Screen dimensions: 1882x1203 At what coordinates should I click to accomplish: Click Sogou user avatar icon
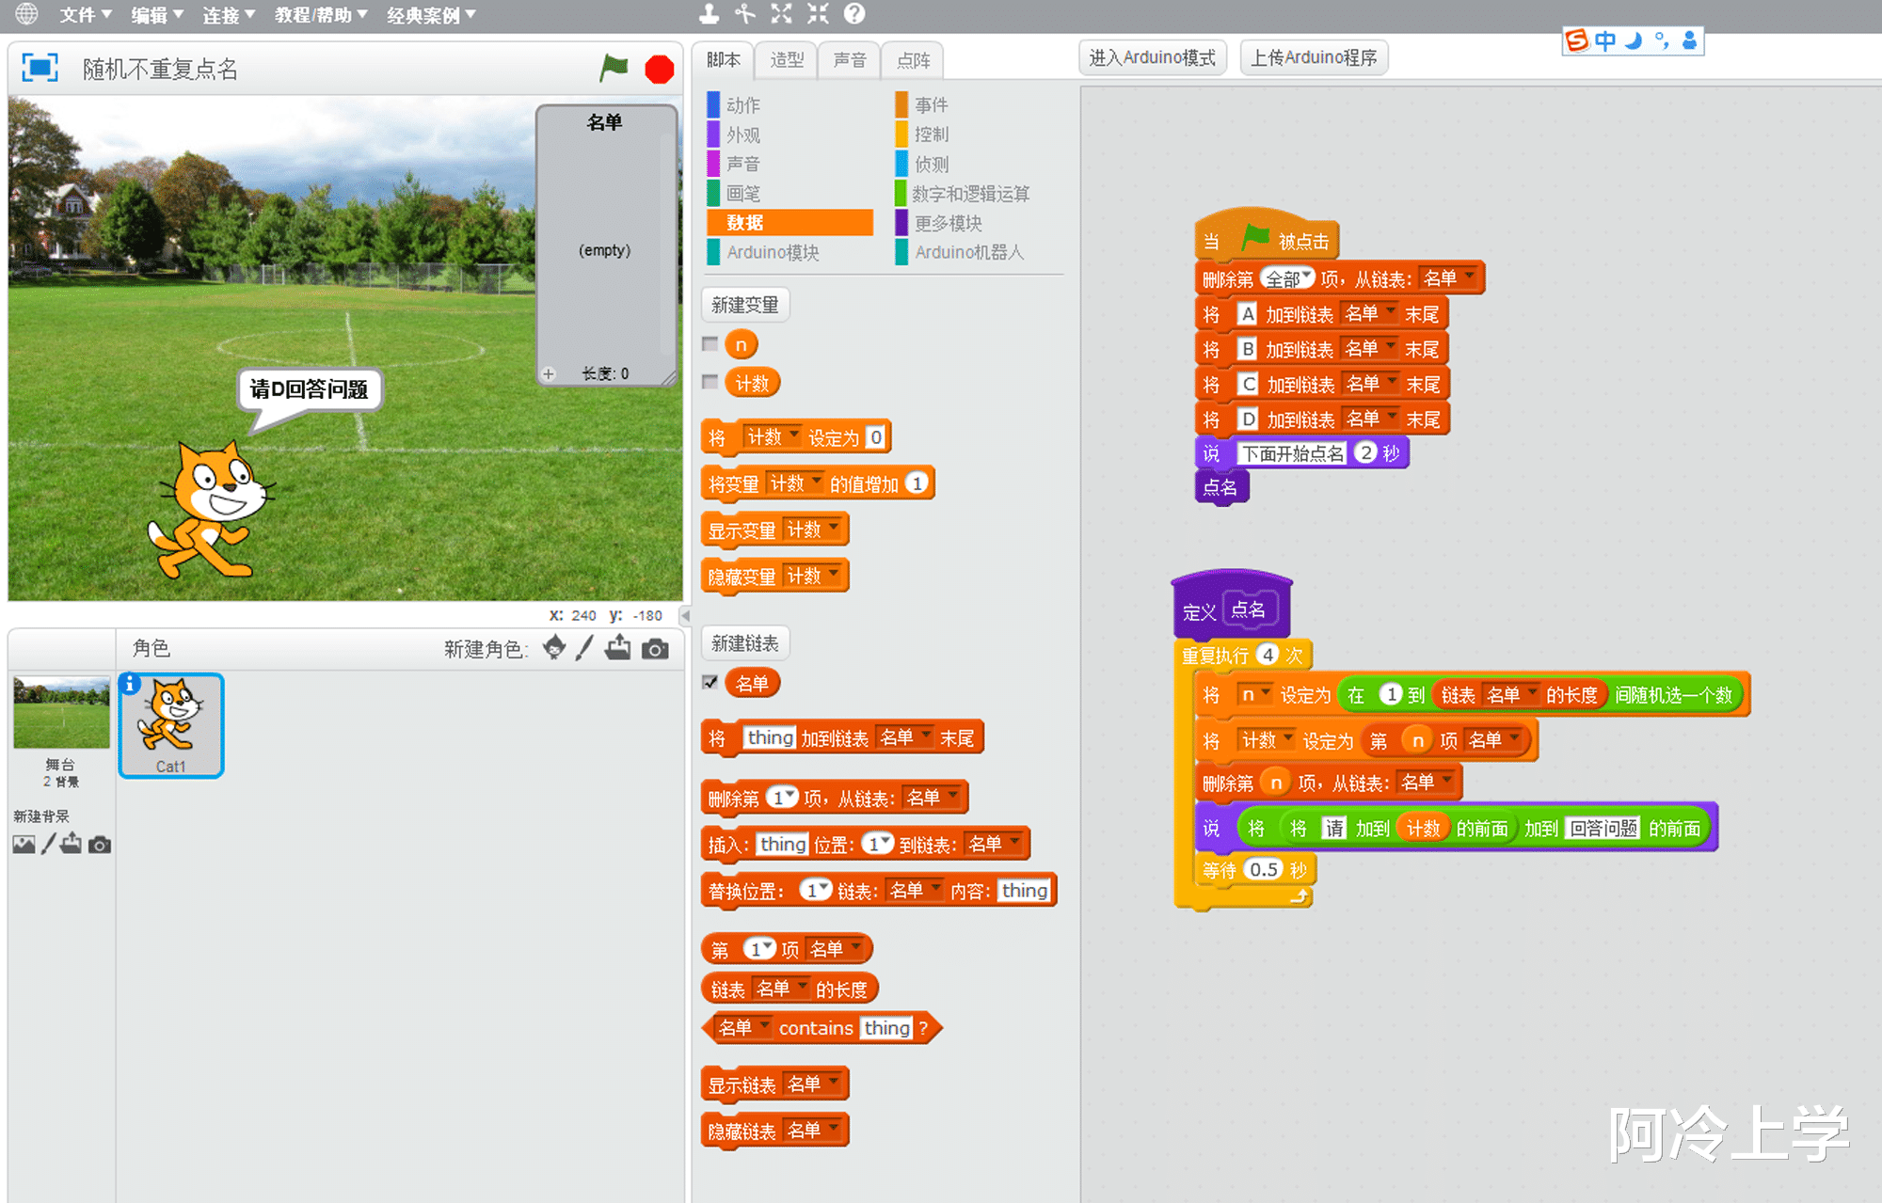[x=1690, y=40]
